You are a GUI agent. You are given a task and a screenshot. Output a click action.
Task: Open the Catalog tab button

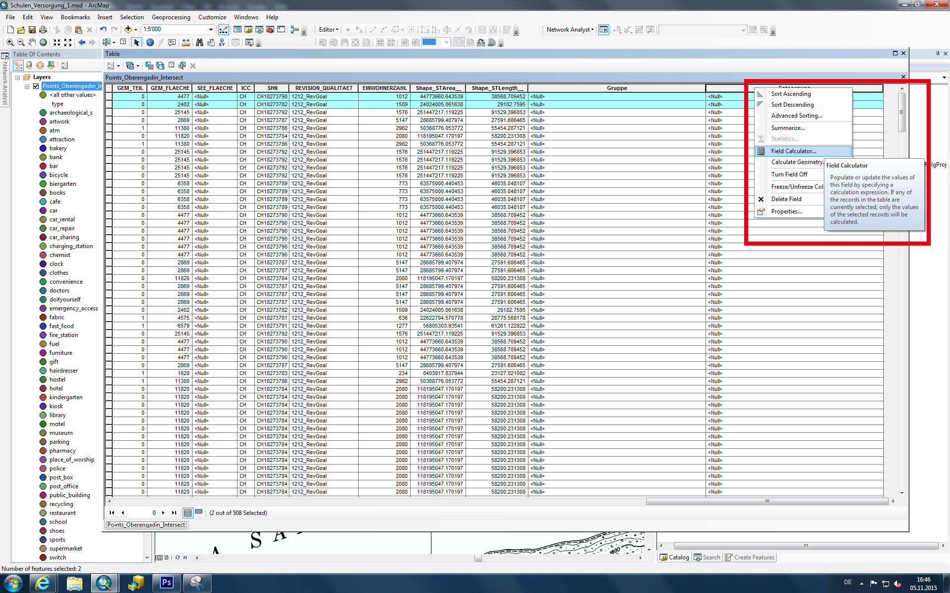[x=674, y=557]
